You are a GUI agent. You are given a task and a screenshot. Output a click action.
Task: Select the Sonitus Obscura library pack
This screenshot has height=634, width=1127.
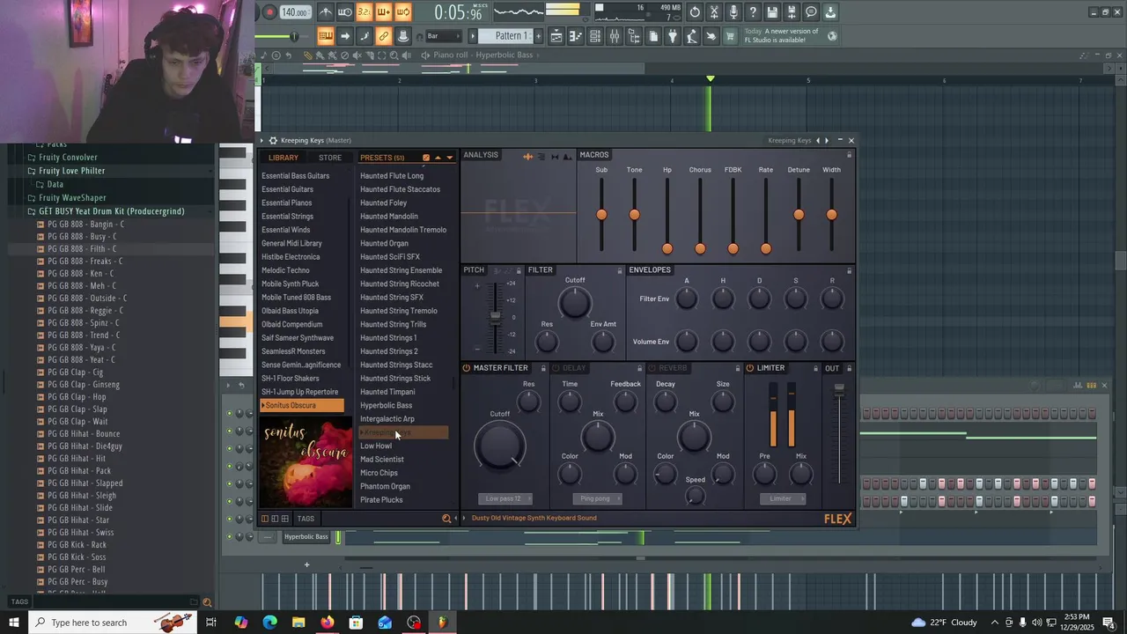click(302, 405)
